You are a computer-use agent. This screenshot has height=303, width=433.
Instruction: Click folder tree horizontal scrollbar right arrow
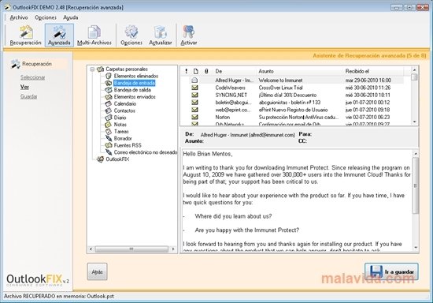click(173, 249)
